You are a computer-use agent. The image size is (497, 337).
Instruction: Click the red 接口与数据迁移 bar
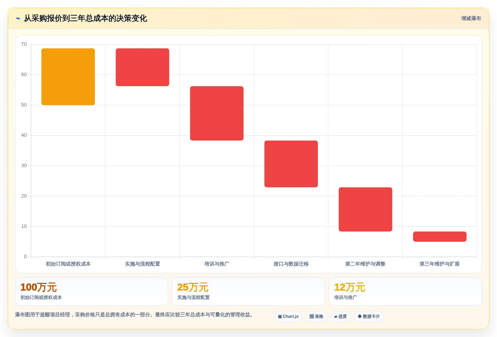click(x=291, y=164)
